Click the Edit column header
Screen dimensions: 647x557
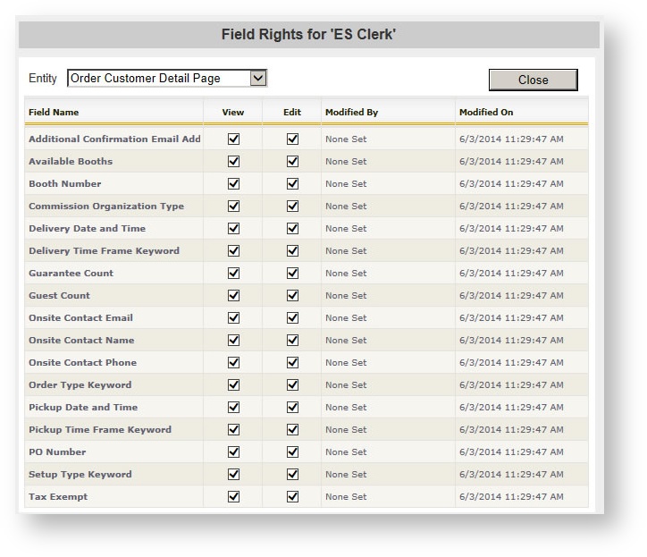point(292,113)
